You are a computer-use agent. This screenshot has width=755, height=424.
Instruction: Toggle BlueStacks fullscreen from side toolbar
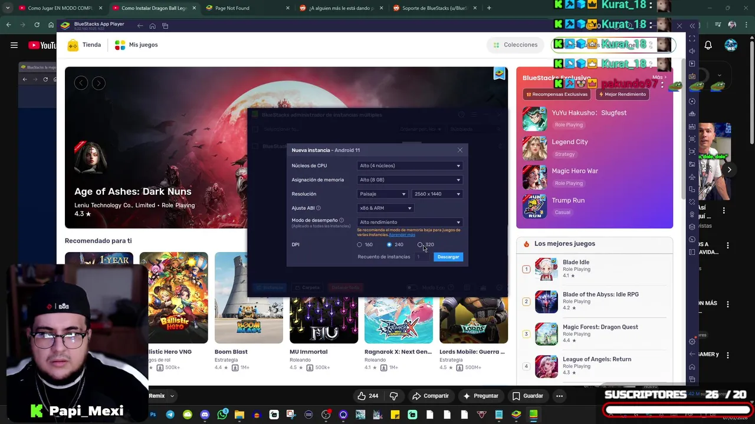(692, 38)
